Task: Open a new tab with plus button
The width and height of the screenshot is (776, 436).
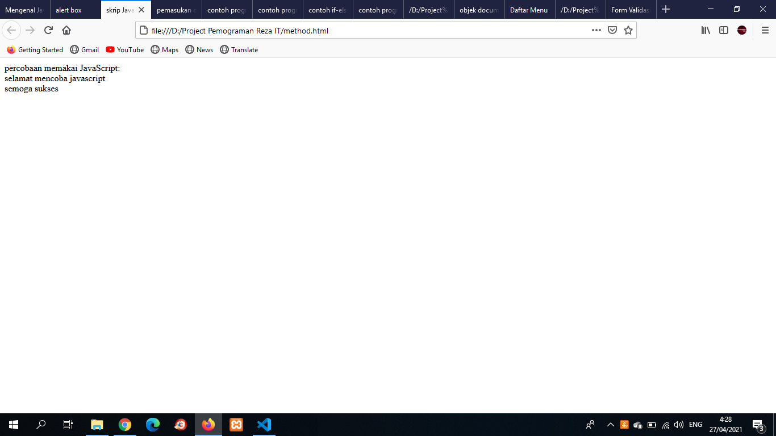Action: (666, 10)
